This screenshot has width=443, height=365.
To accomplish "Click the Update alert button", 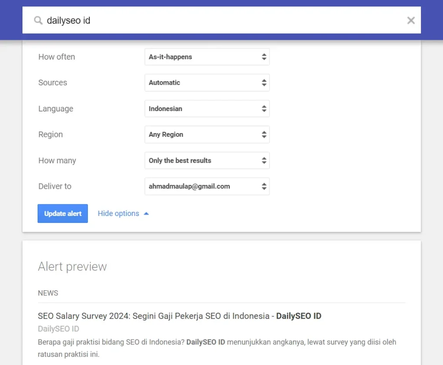I will pos(63,213).
